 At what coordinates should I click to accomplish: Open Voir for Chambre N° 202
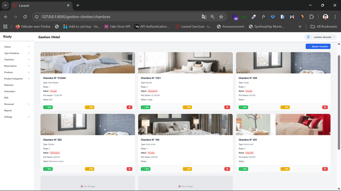[x=48, y=169]
